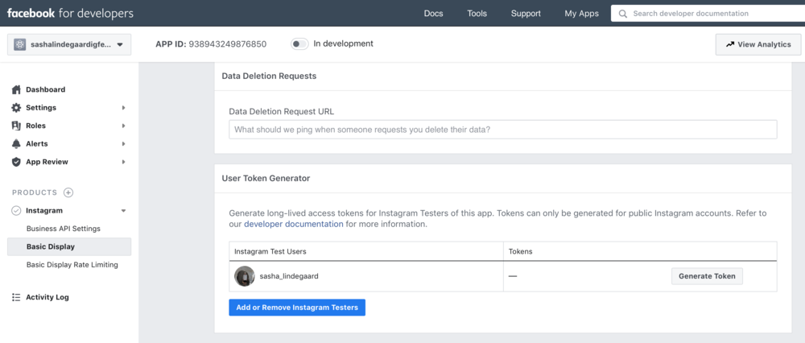805x343 pixels.
Task: Expand the App Review submenu arrow
Action: coord(123,162)
